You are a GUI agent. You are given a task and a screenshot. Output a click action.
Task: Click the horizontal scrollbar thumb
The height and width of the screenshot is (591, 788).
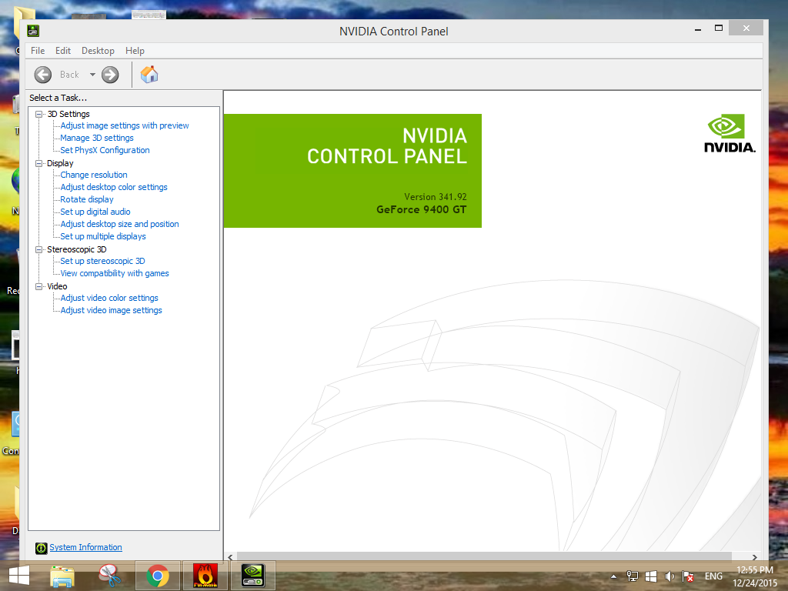485,556
